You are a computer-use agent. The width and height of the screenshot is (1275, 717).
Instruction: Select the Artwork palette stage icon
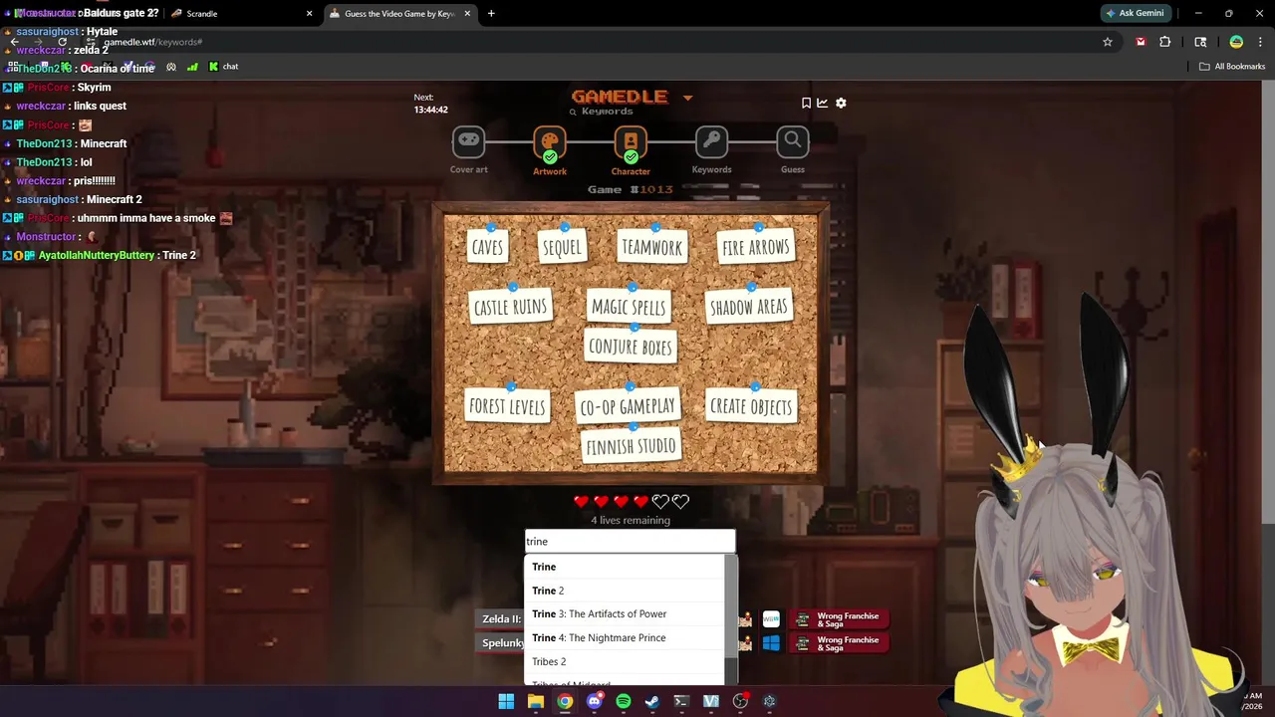coord(550,142)
